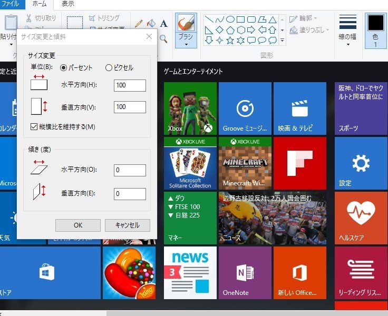Viewport: 388px width, 316px height.
Task: Select the パーセント radio button
Action: click(x=64, y=67)
